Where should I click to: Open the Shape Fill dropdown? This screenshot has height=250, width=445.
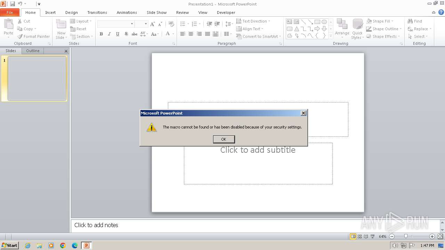point(380,21)
